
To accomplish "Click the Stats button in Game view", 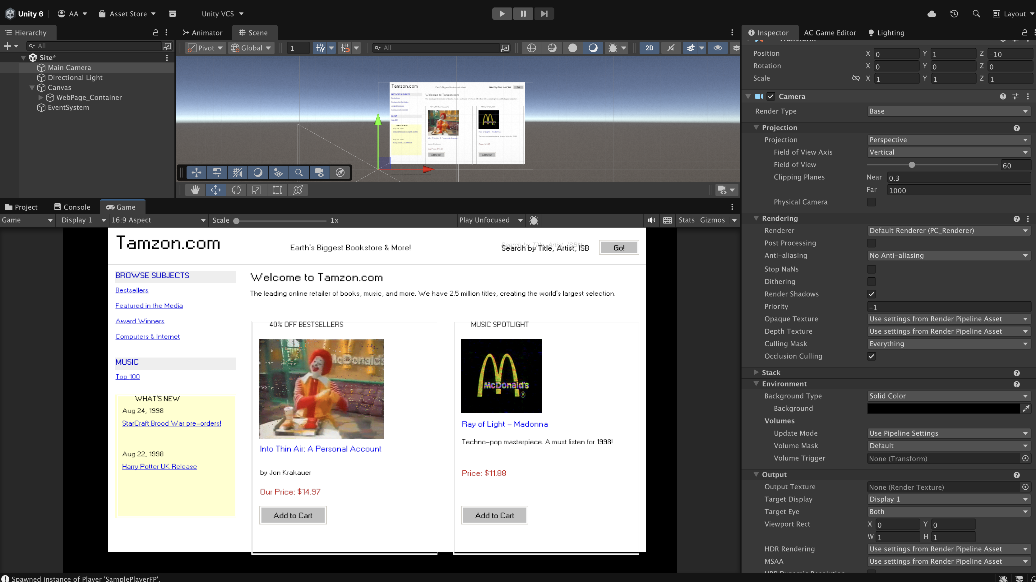I will [686, 220].
